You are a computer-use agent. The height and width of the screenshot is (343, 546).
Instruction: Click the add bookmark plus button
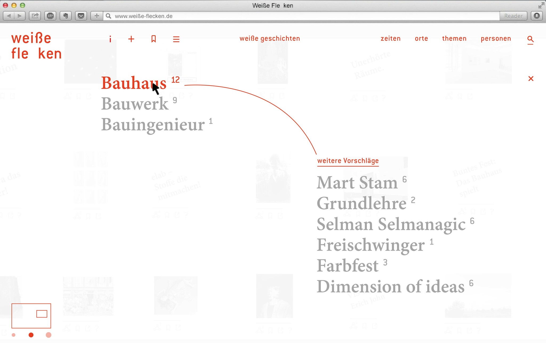pyautogui.click(x=97, y=16)
